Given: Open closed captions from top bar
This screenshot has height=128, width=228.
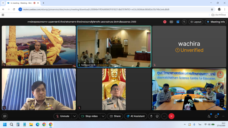Looking at the screenshot, I should pos(171,22).
